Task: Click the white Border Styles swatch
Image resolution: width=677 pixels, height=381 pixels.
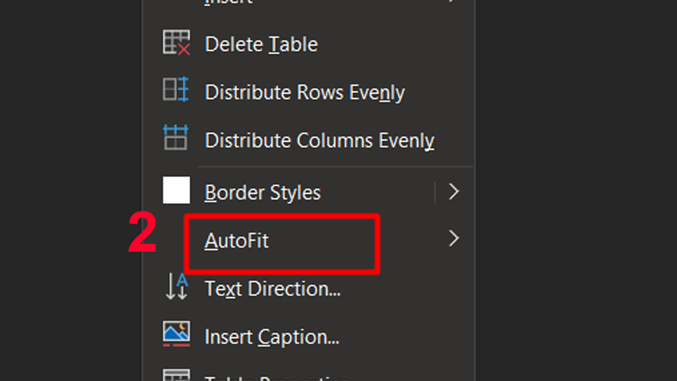Action: 176,190
